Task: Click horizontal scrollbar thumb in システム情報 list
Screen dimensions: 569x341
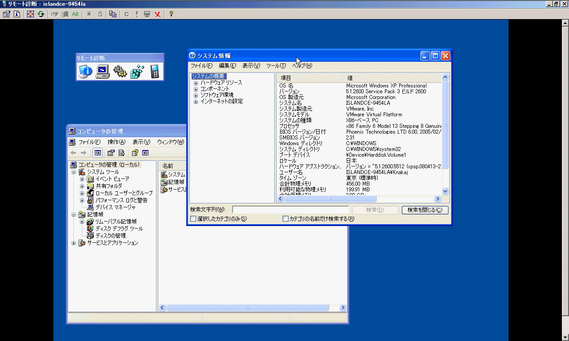Action: (330, 199)
